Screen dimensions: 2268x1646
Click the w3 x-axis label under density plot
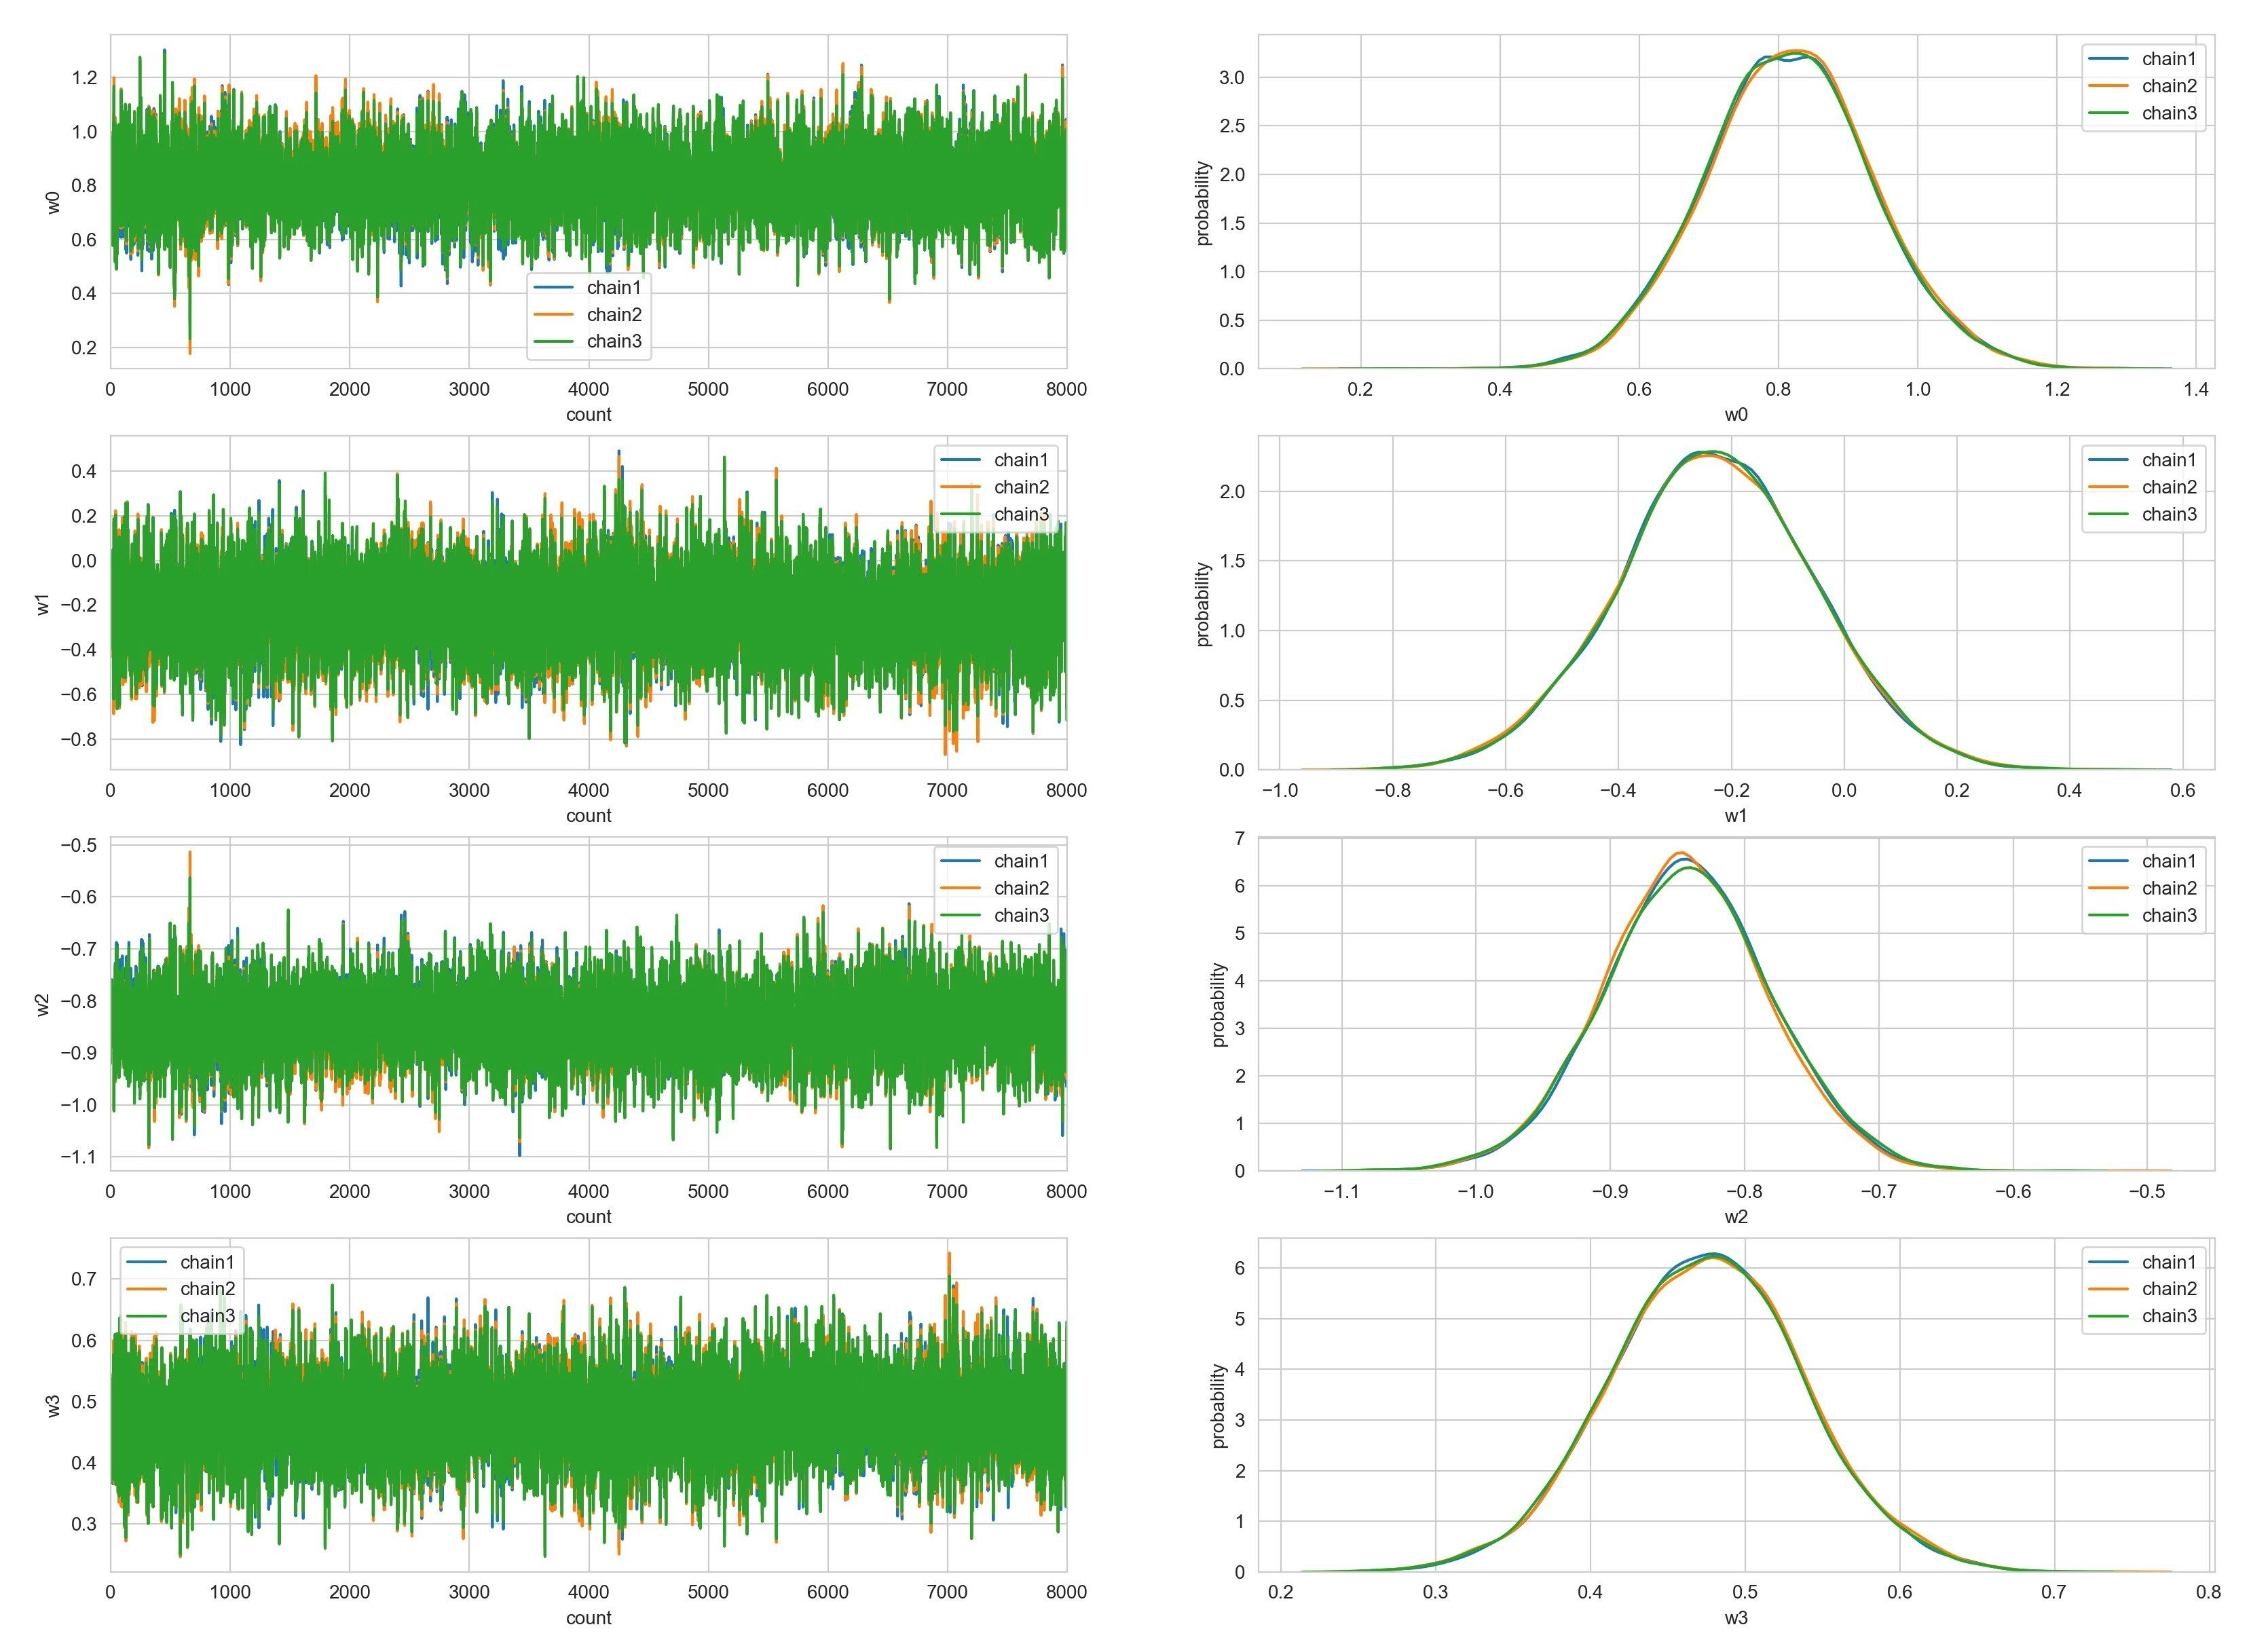[1735, 1618]
